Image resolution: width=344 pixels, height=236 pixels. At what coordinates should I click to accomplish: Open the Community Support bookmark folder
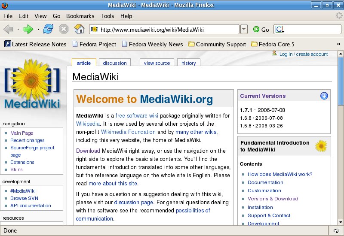click(217, 44)
